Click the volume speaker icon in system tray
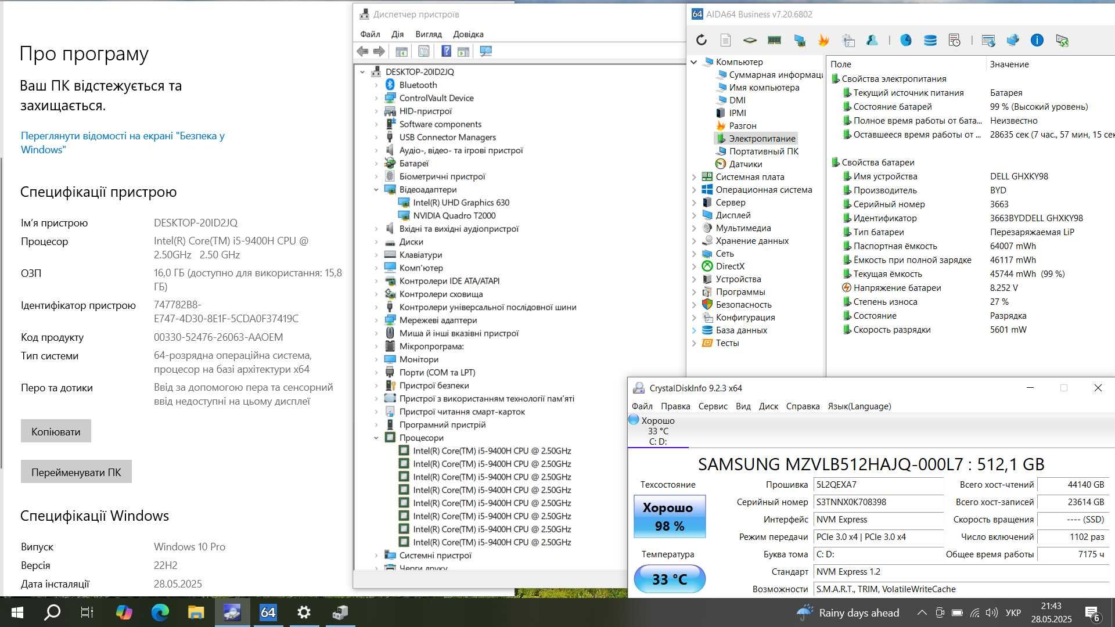 [x=992, y=612]
